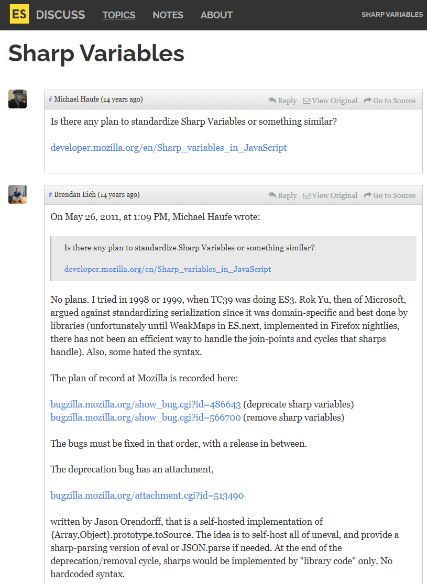The image size is (427, 584).
Task: Reply to Brendan Eich's post
Action: tap(282, 195)
